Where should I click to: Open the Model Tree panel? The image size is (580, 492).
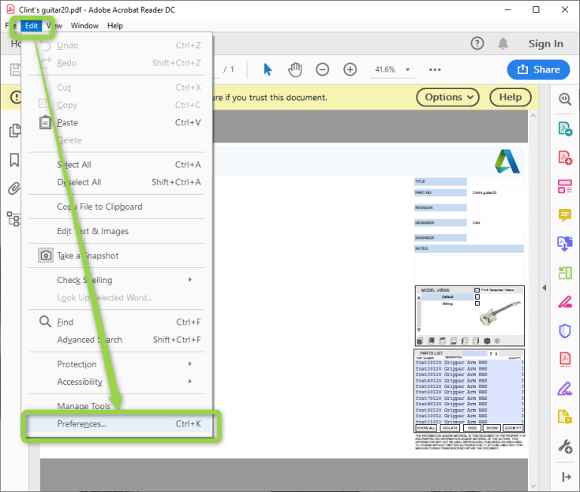pyautogui.click(x=13, y=219)
